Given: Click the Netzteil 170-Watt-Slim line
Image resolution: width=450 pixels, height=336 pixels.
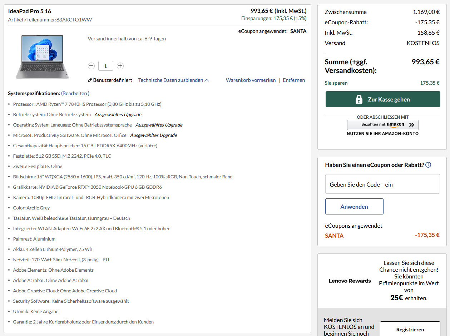Looking at the screenshot, I should pos(61,260).
